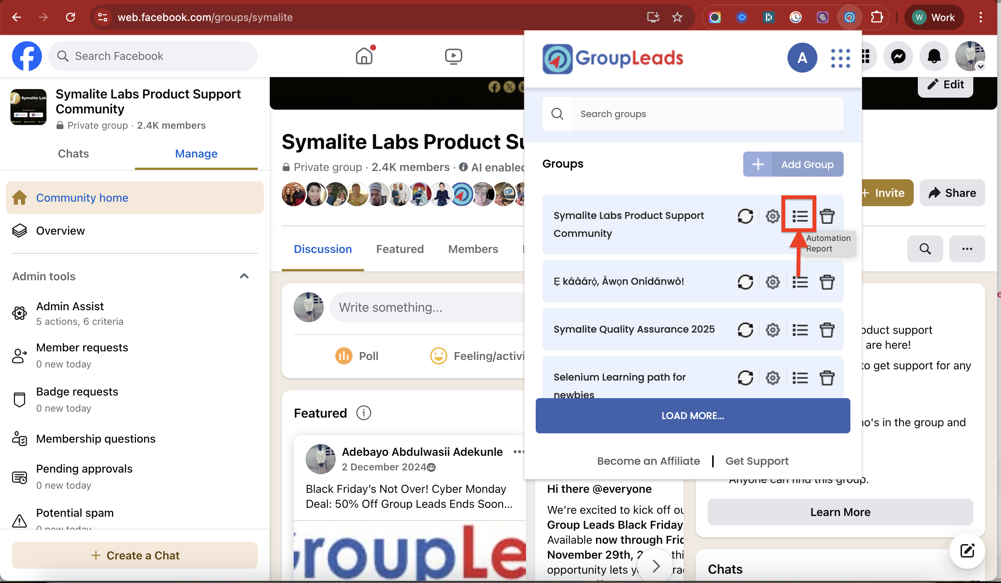The image size is (1001, 583).
Task: Sync the Symalite Quality Assurance 2025 group
Action: point(745,330)
